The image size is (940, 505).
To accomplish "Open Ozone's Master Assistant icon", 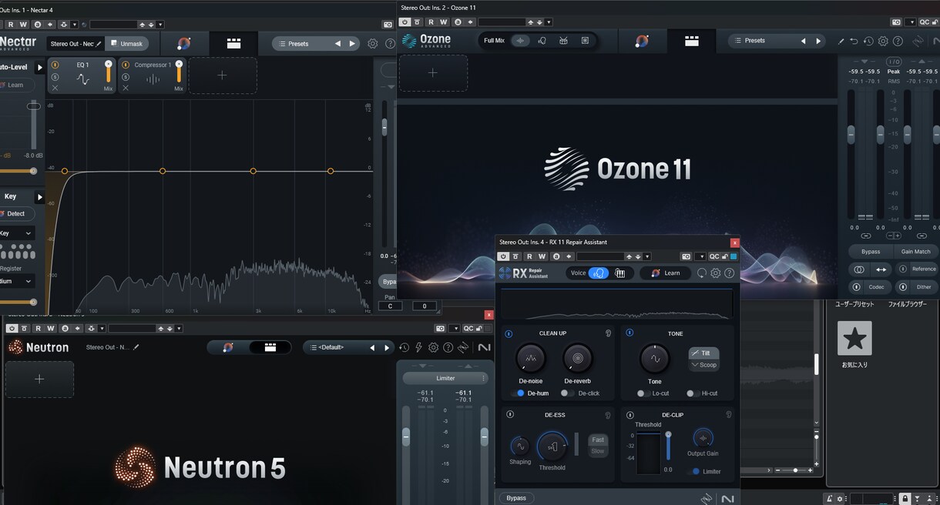I will tap(642, 41).
